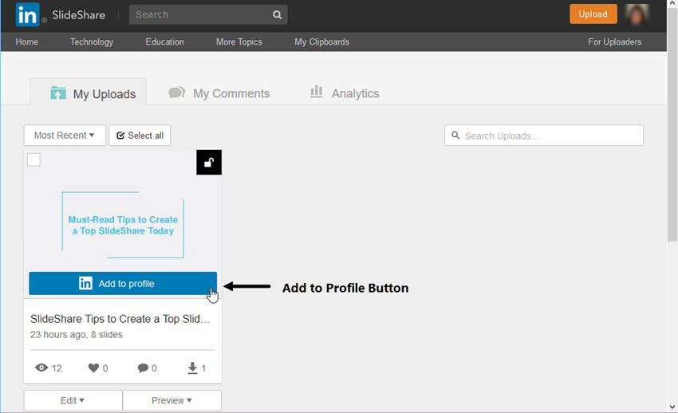Viewport: 678px width, 413px height.
Task: Click the Add to profile button
Action: [x=123, y=283]
